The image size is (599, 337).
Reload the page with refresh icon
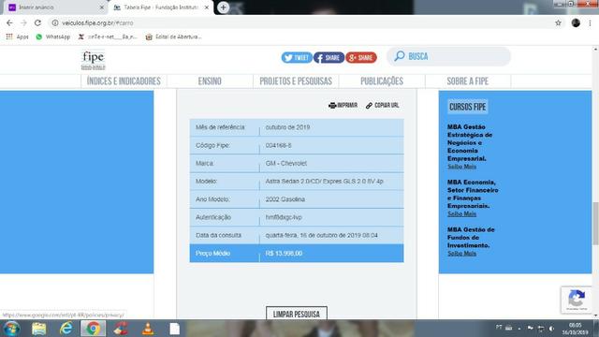tap(37, 22)
